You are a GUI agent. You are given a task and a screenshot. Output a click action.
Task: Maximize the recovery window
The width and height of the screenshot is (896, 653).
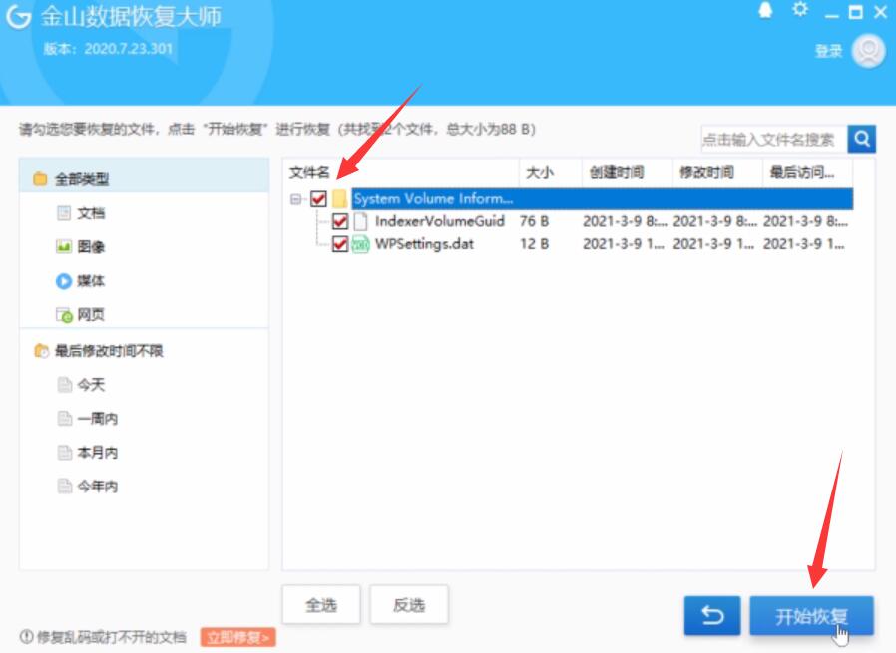pyautogui.click(x=856, y=12)
